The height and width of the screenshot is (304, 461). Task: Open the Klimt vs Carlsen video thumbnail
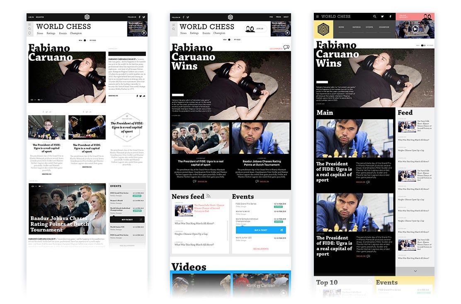tap(260, 285)
